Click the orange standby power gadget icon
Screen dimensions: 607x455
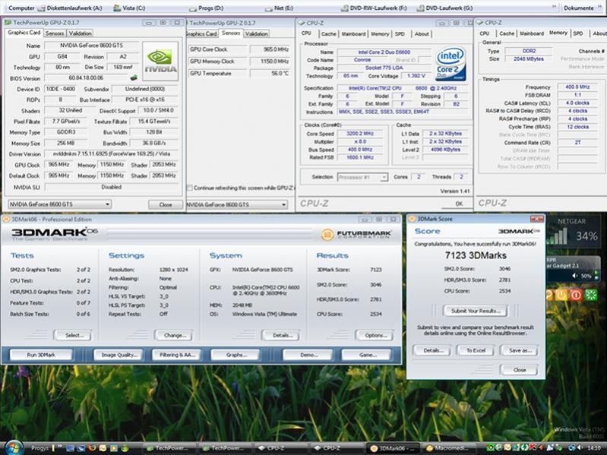pyautogui.click(x=561, y=295)
